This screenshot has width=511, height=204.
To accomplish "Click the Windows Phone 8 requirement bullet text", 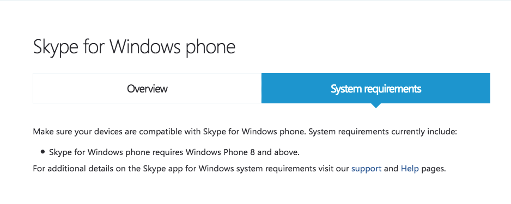I will pyautogui.click(x=174, y=152).
